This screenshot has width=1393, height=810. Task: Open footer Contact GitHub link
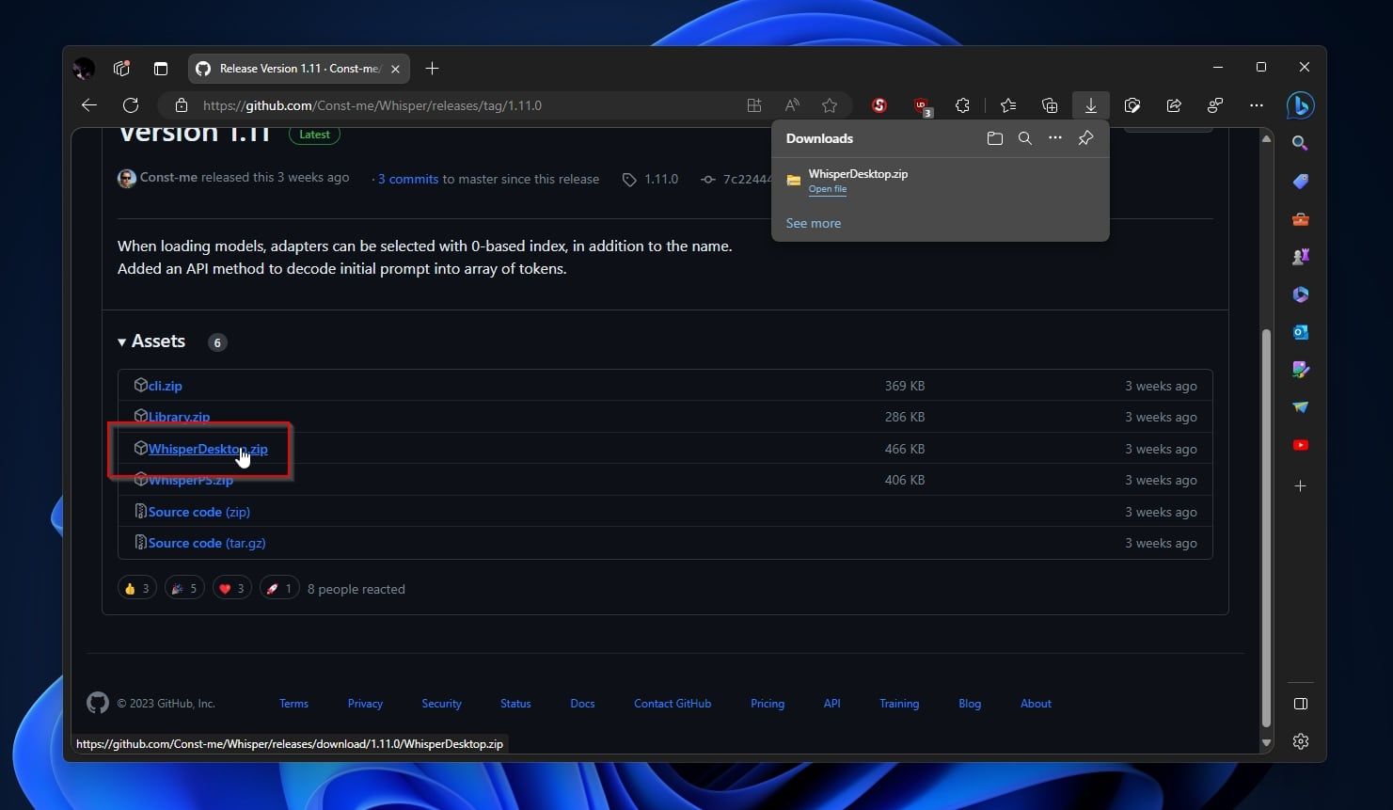click(x=673, y=704)
